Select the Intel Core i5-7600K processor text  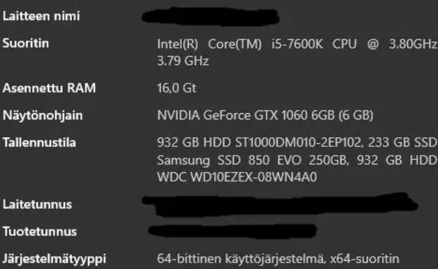coord(255,45)
